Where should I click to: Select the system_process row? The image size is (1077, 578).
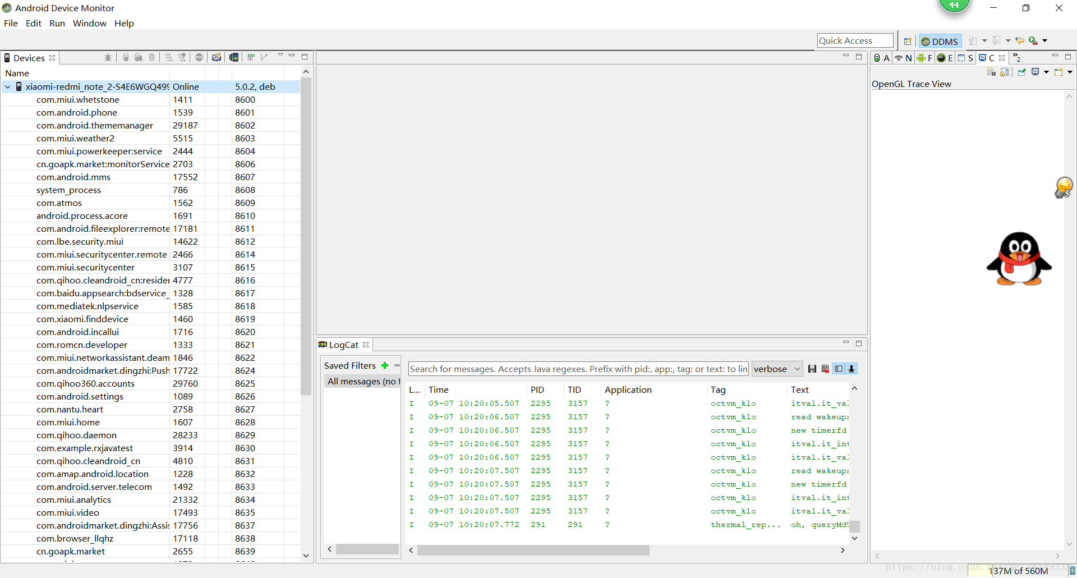click(150, 190)
